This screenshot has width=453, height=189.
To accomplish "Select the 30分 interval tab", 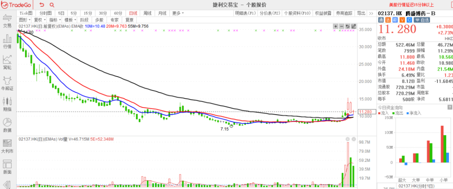I will pyautogui.click(x=103, y=13).
